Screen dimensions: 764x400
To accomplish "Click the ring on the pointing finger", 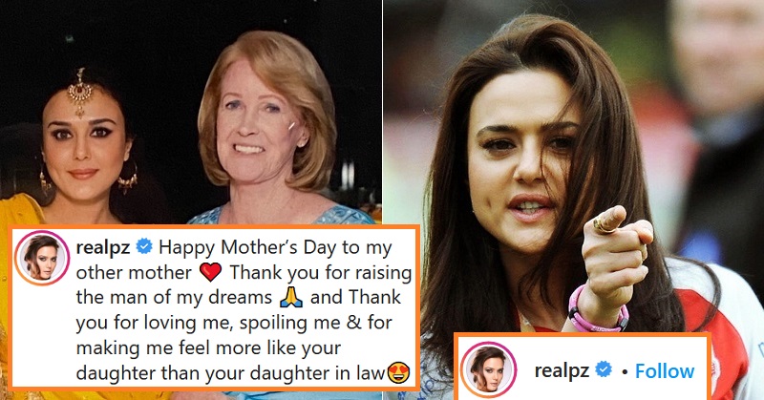I will pyautogui.click(x=605, y=224).
